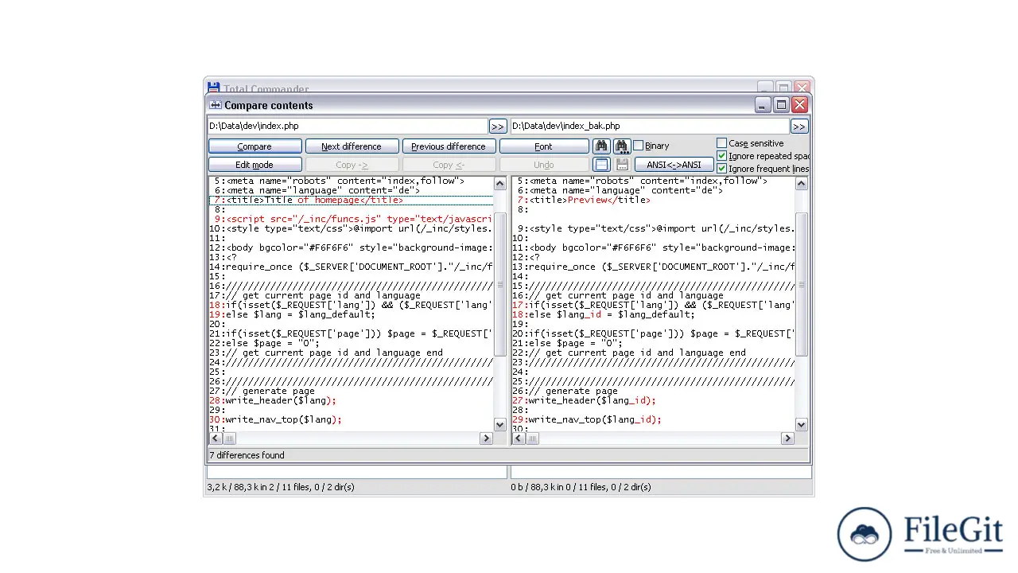The width and height of the screenshot is (1018, 573).
Task: Click left pane scroll down arrow
Action: click(x=500, y=425)
